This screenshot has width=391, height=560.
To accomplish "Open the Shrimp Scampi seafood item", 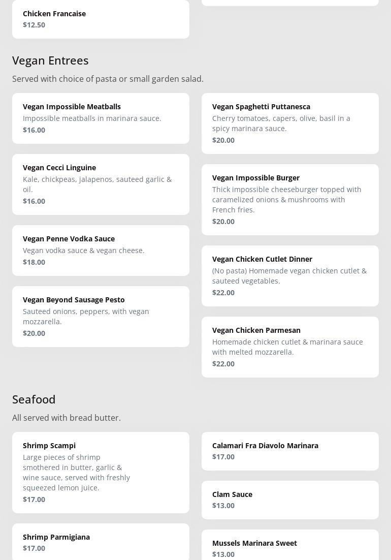I will point(101,472).
